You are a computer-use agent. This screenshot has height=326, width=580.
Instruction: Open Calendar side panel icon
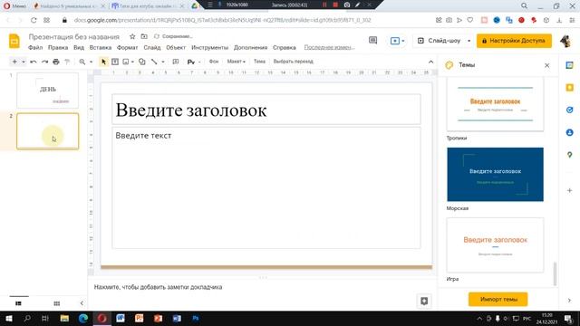pos(570,65)
